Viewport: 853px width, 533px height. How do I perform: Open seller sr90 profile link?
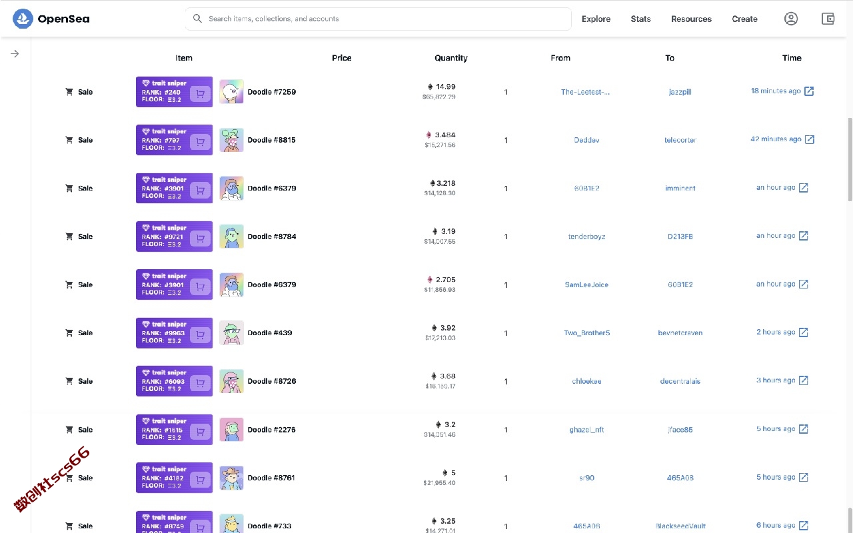[586, 478]
